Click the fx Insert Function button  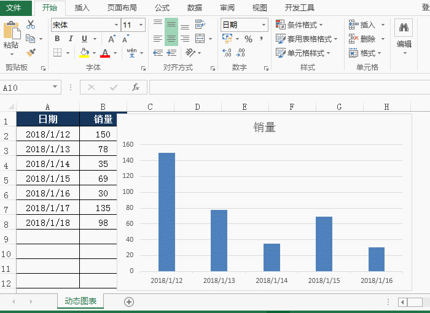tap(136, 87)
